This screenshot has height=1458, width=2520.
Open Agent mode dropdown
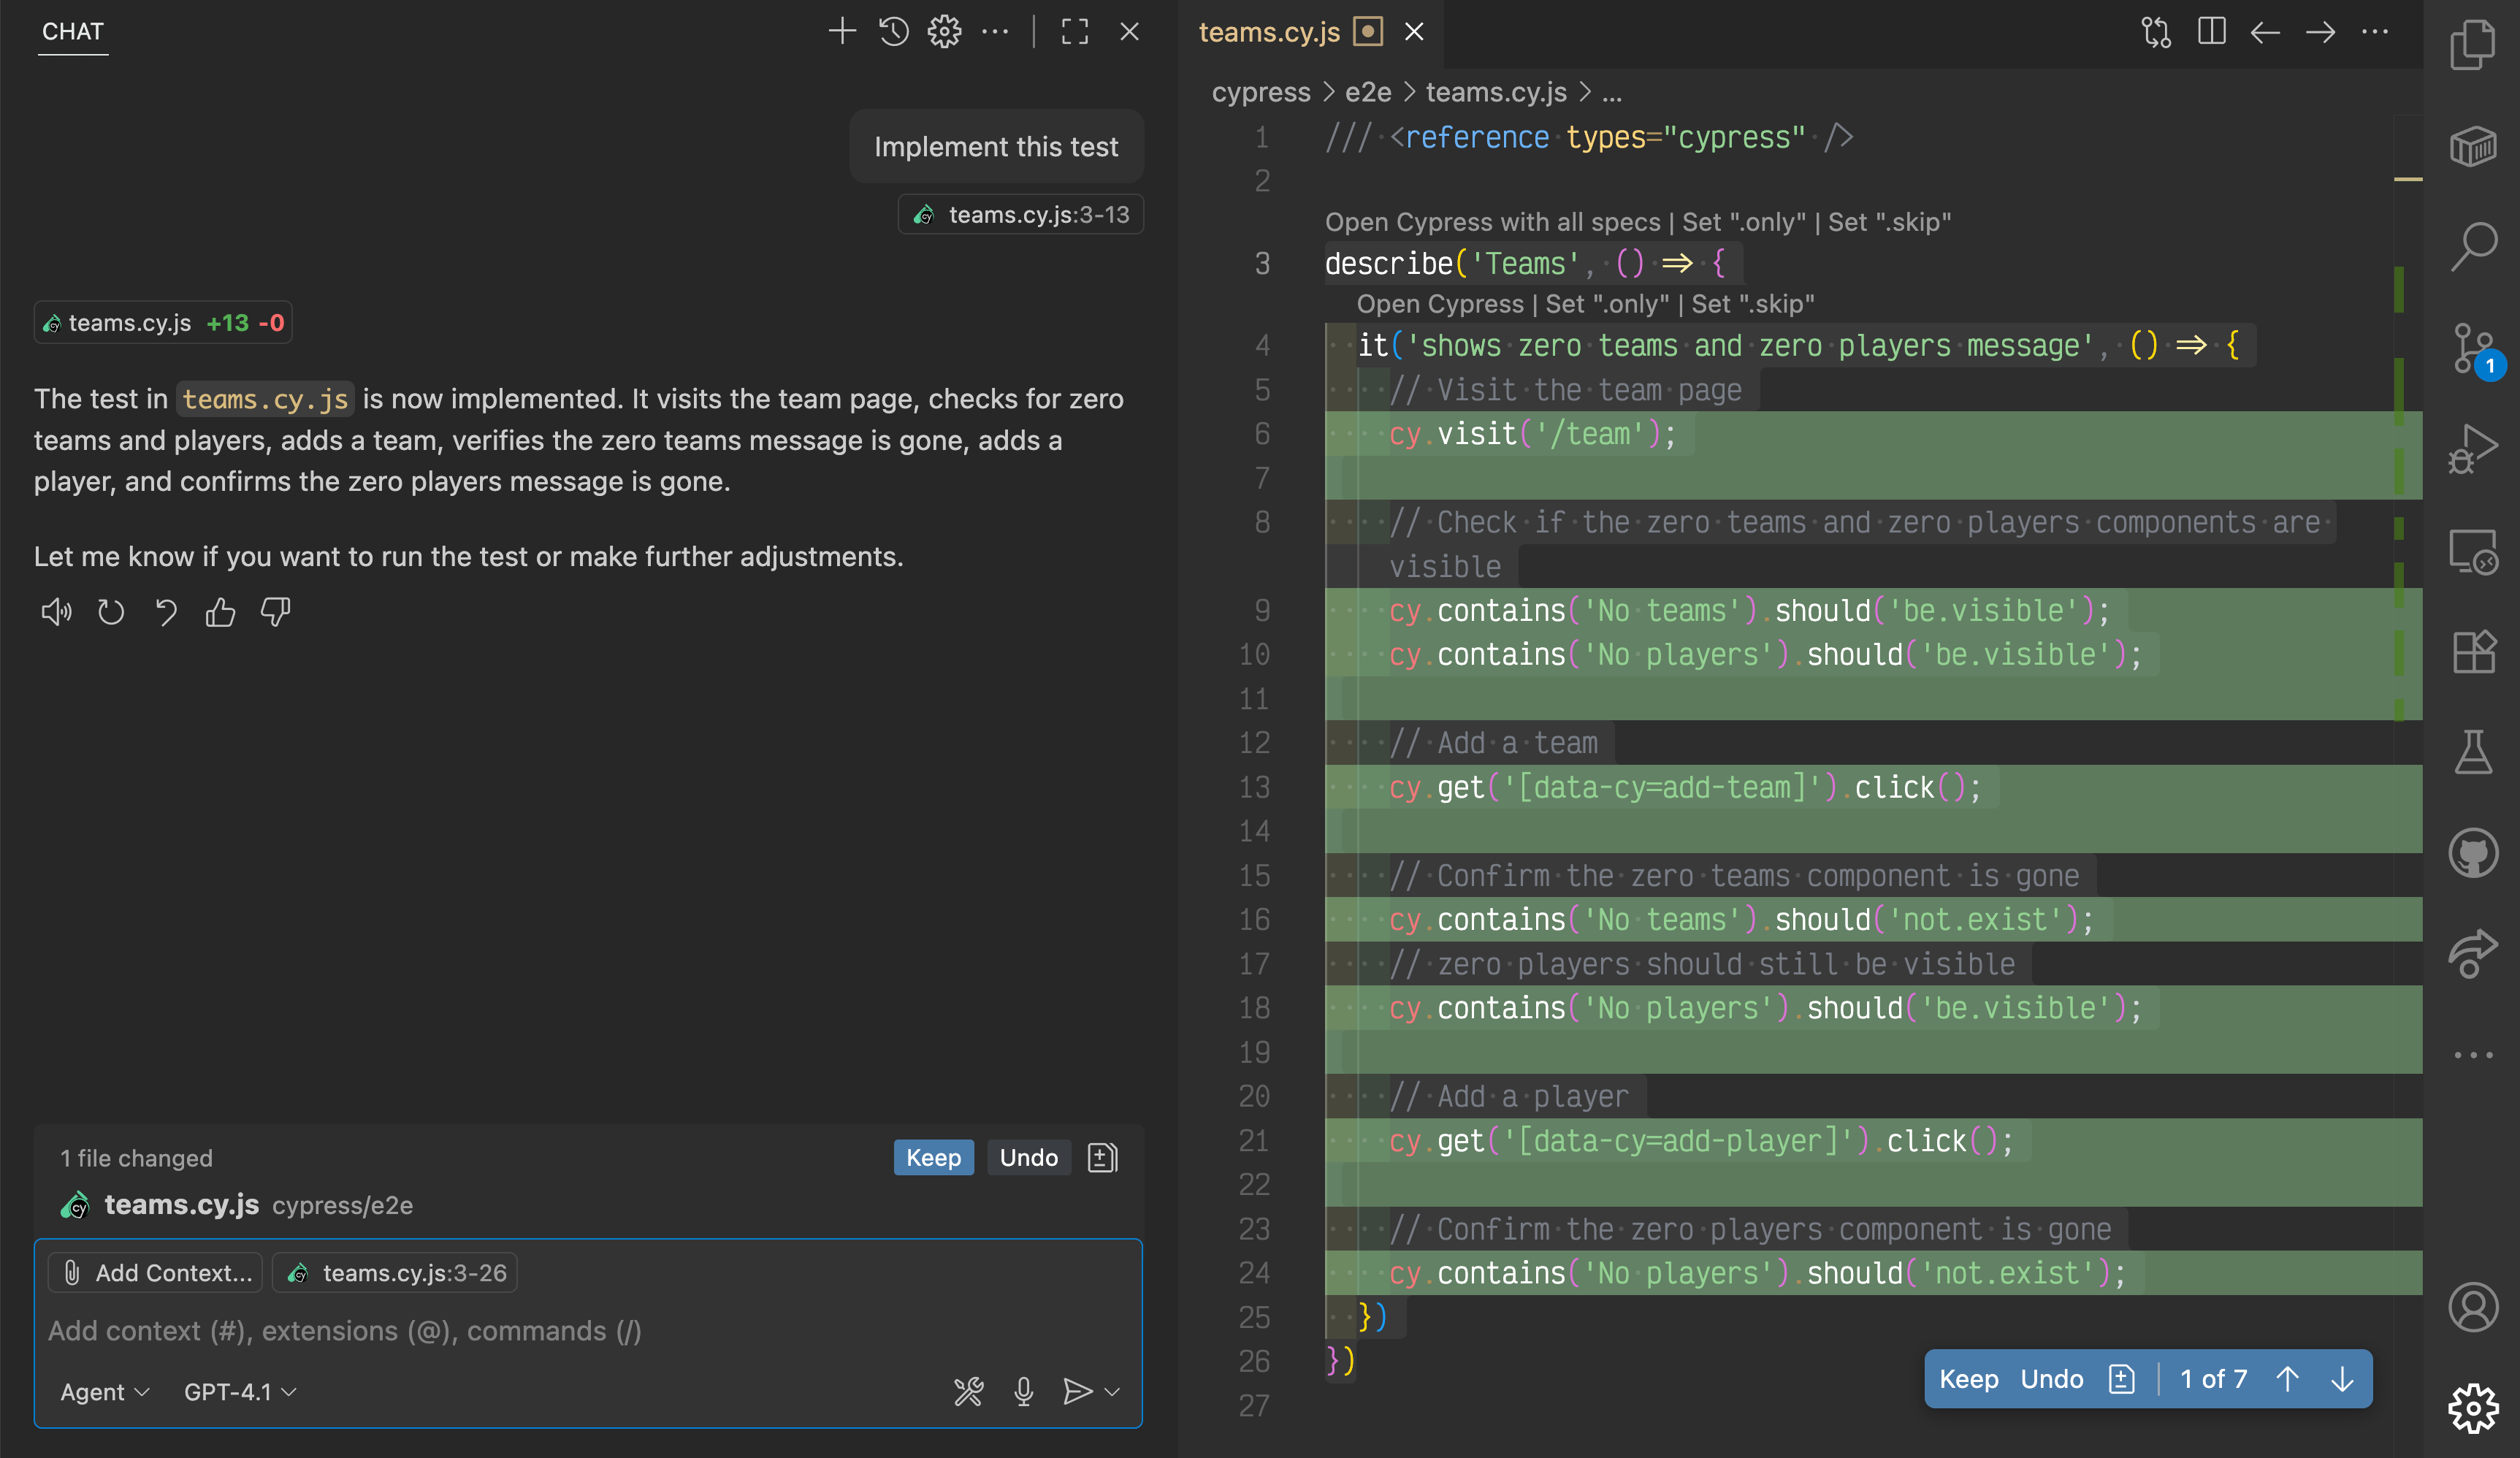tap(105, 1391)
